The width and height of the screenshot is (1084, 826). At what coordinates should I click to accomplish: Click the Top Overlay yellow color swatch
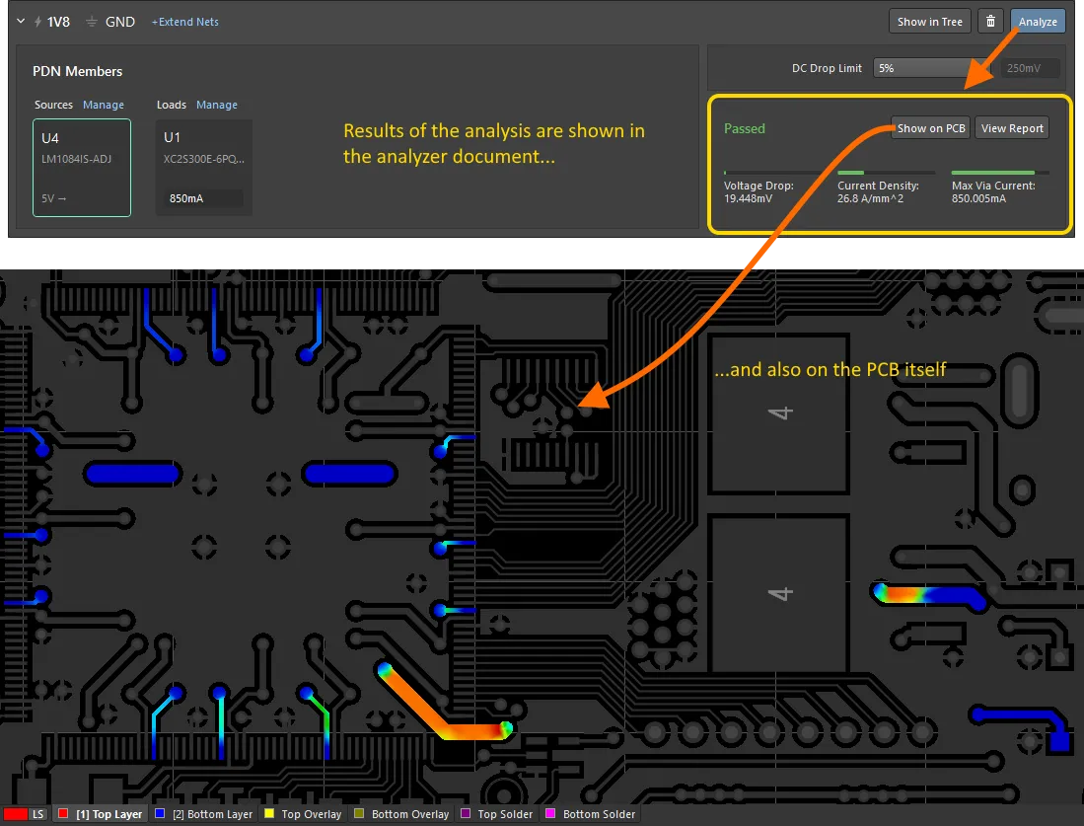point(268,815)
